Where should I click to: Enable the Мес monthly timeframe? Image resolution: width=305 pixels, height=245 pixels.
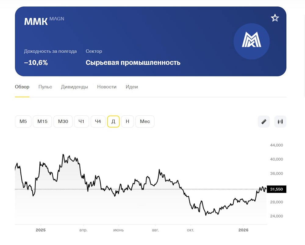pyautogui.click(x=145, y=121)
